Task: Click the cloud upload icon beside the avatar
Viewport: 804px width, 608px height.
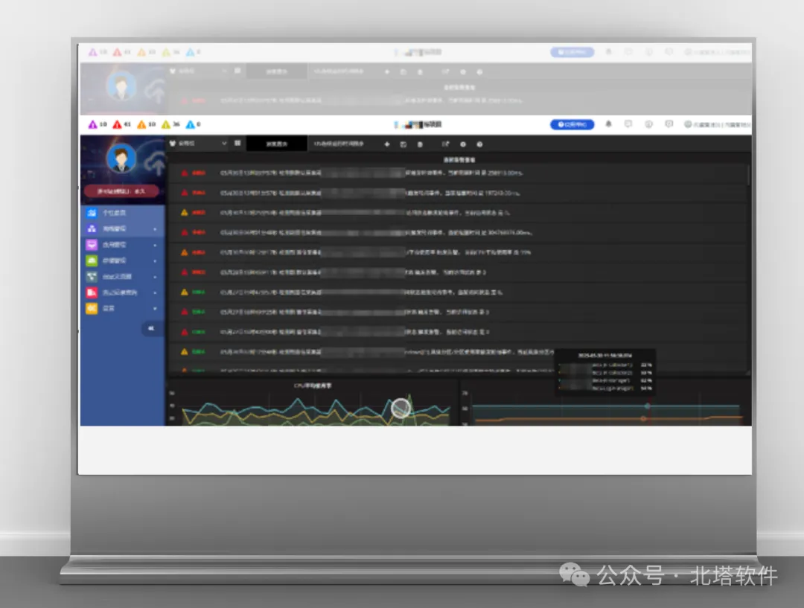Action: [x=154, y=164]
